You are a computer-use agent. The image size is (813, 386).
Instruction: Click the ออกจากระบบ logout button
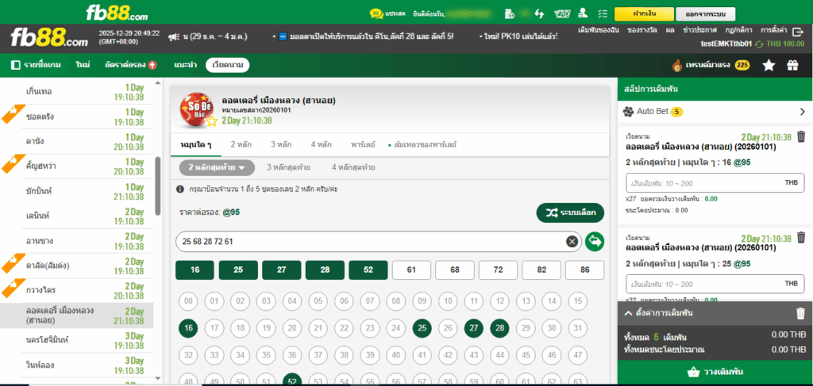point(706,13)
